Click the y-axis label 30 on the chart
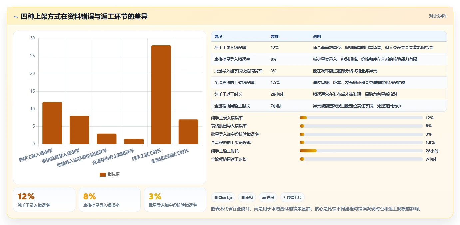 pyautogui.click(x=32, y=38)
